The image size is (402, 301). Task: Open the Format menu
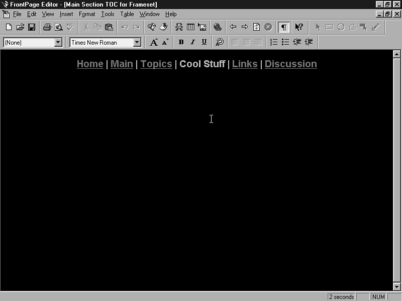[86, 14]
